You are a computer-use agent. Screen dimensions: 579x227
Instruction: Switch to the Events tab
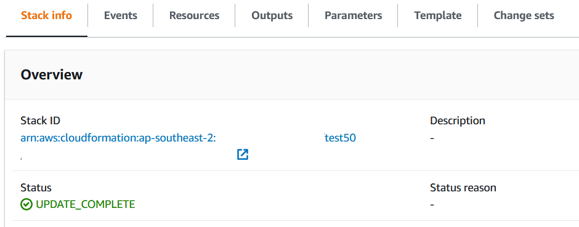(120, 15)
